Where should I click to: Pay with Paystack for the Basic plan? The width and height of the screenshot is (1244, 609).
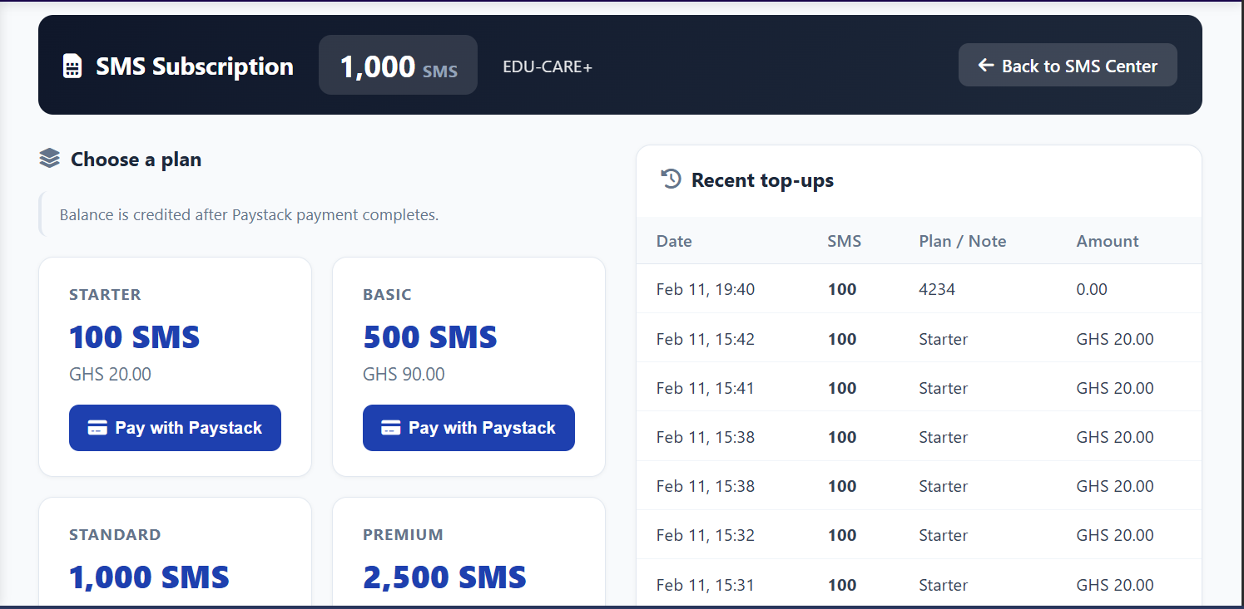coord(468,428)
